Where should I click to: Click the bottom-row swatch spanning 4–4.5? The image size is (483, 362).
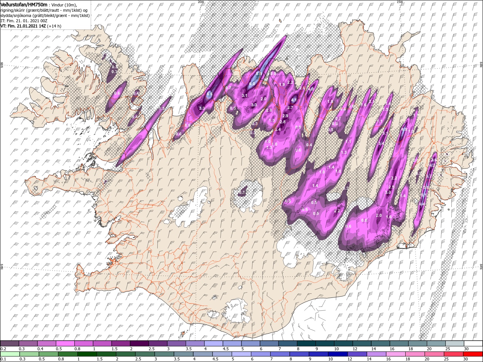coord(203,354)
